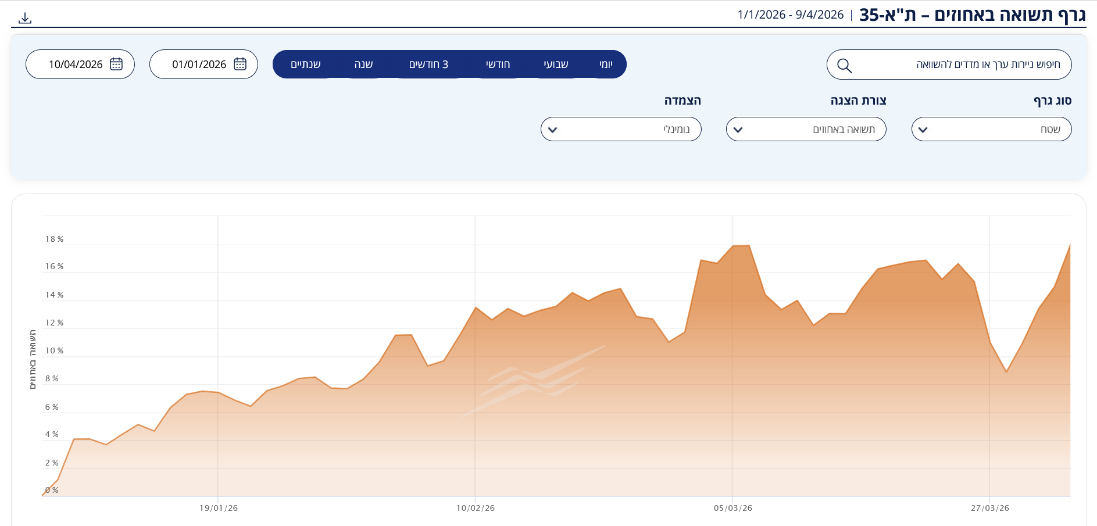Choose the שנתיים (two years) period tab
Viewport: 1097px width, 526px height.
(306, 64)
